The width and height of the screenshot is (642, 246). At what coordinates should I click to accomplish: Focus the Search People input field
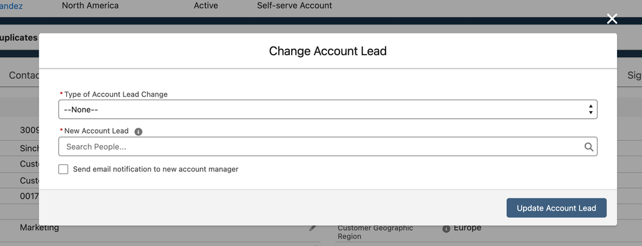pos(328,146)
